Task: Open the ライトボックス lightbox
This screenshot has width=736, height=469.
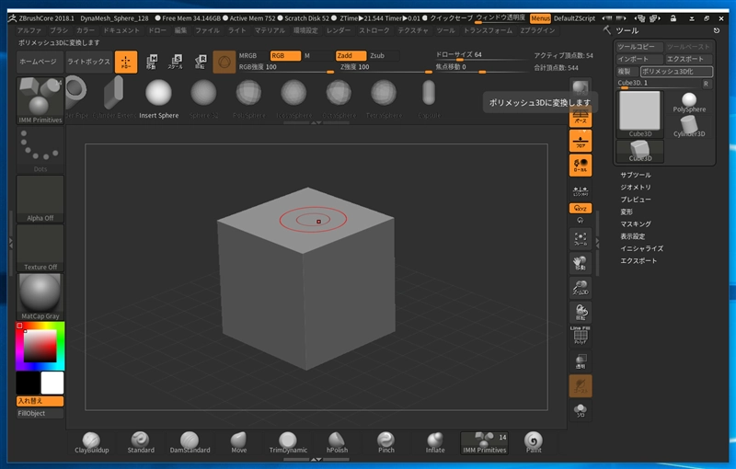Action: [88, 62]
